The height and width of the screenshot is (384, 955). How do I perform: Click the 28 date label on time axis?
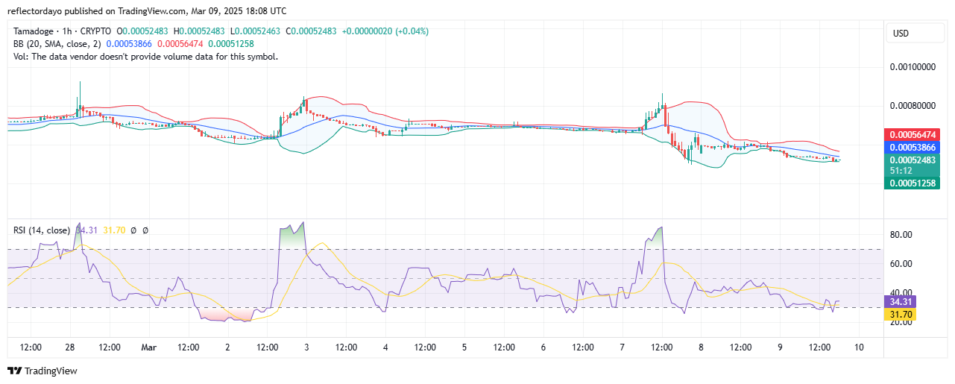pos(70,347)
